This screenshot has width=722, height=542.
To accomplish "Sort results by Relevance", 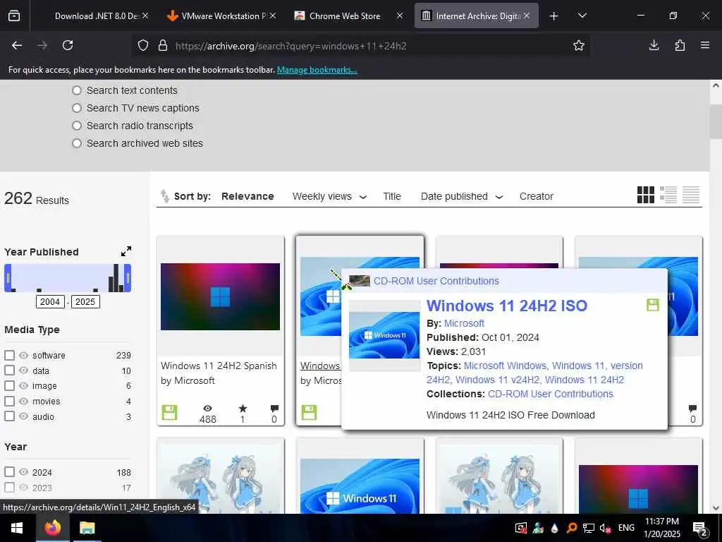I will pyautogui.click(x=247, y=196).
